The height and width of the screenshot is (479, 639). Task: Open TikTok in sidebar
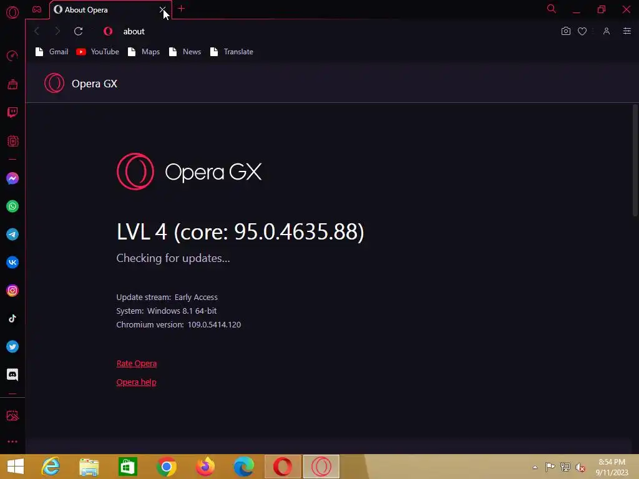tap(12, 319)
